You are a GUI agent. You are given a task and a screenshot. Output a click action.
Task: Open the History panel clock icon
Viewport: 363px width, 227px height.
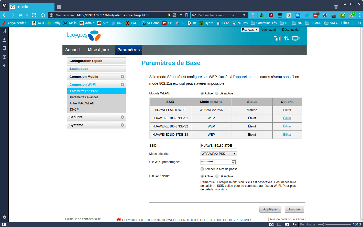pos(4,57)
